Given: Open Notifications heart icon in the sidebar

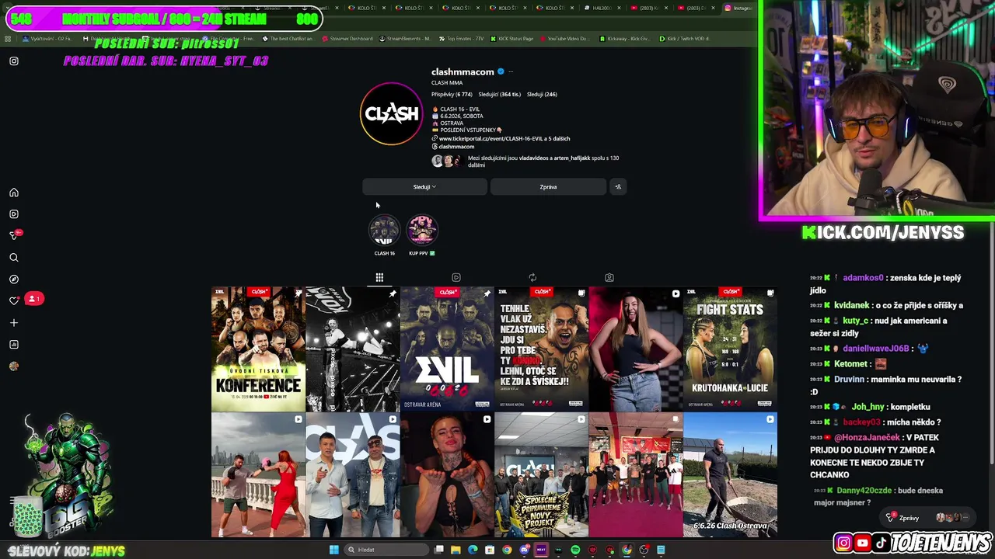Looking at the screenshot, I should coord(14,300).
